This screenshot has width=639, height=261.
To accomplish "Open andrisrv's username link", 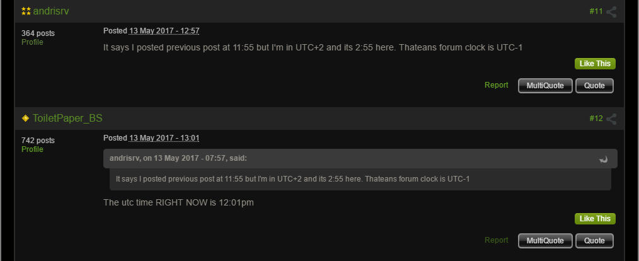I will (51, 11).
